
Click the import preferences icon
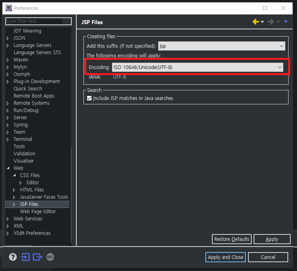tap(25, 257)
